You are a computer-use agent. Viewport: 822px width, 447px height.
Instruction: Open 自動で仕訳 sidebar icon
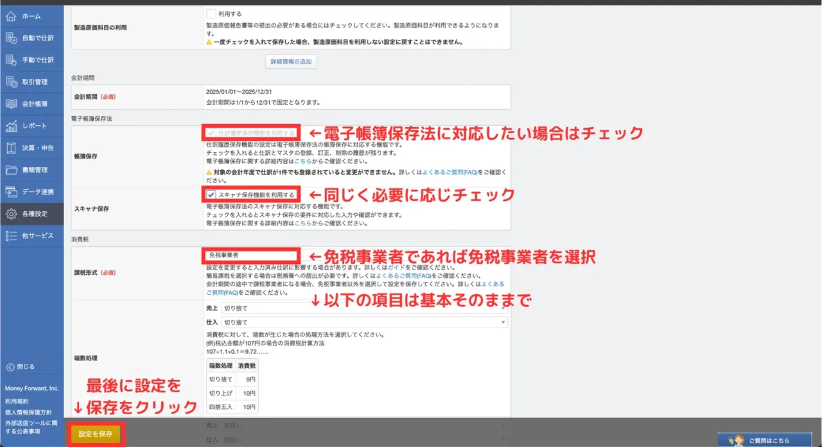(11, 38)
